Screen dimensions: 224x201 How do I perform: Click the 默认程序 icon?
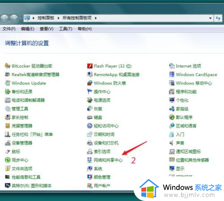click(x=172, y=117)
